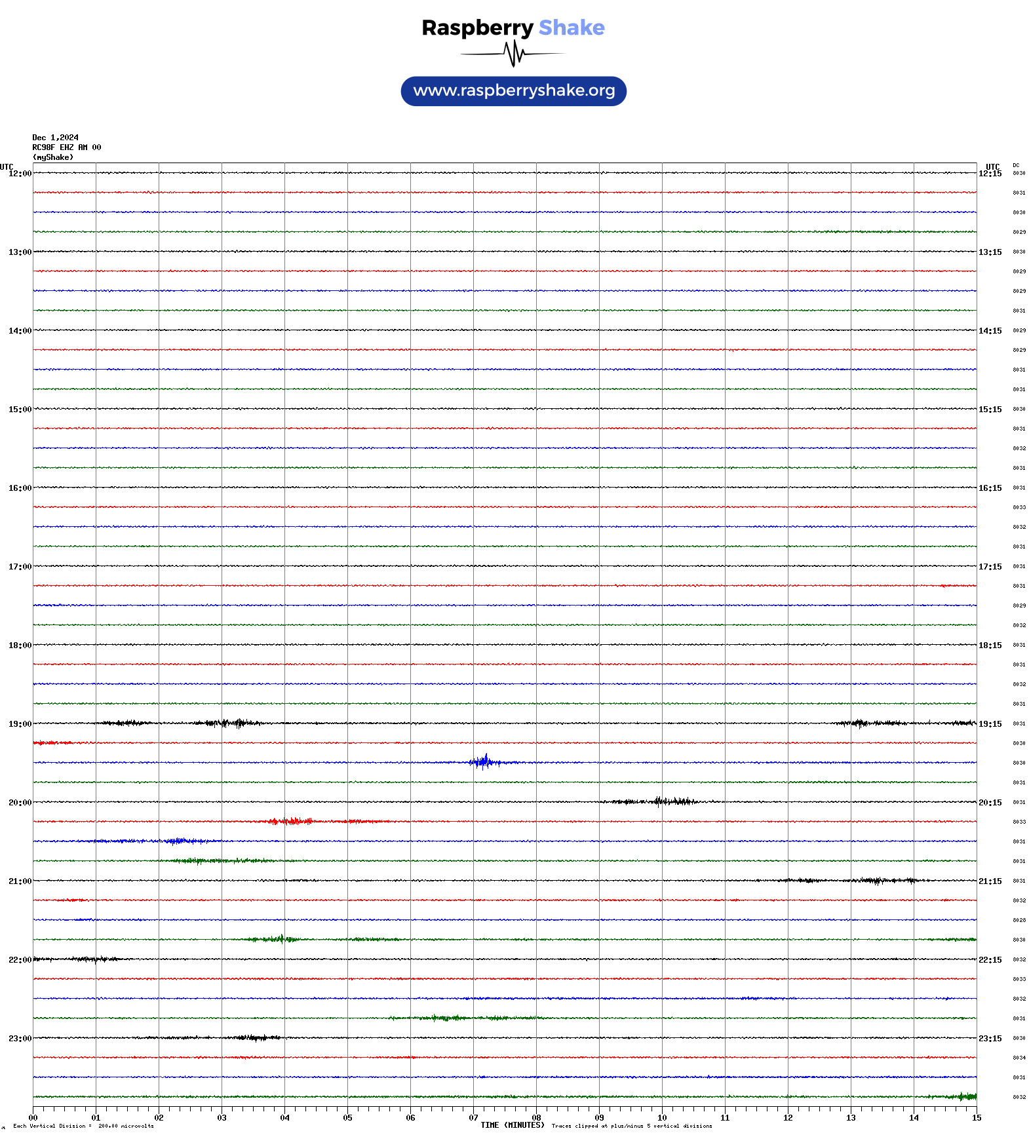Click the 18:15 end-time label
Screen dimensions: 1029x1135
(x=990, y=645)
